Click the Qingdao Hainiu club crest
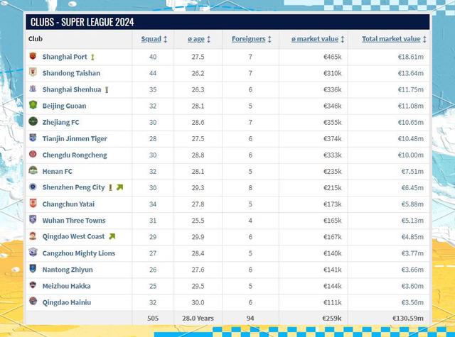Screen dimensions: 455x337 (x=33, y=301)
